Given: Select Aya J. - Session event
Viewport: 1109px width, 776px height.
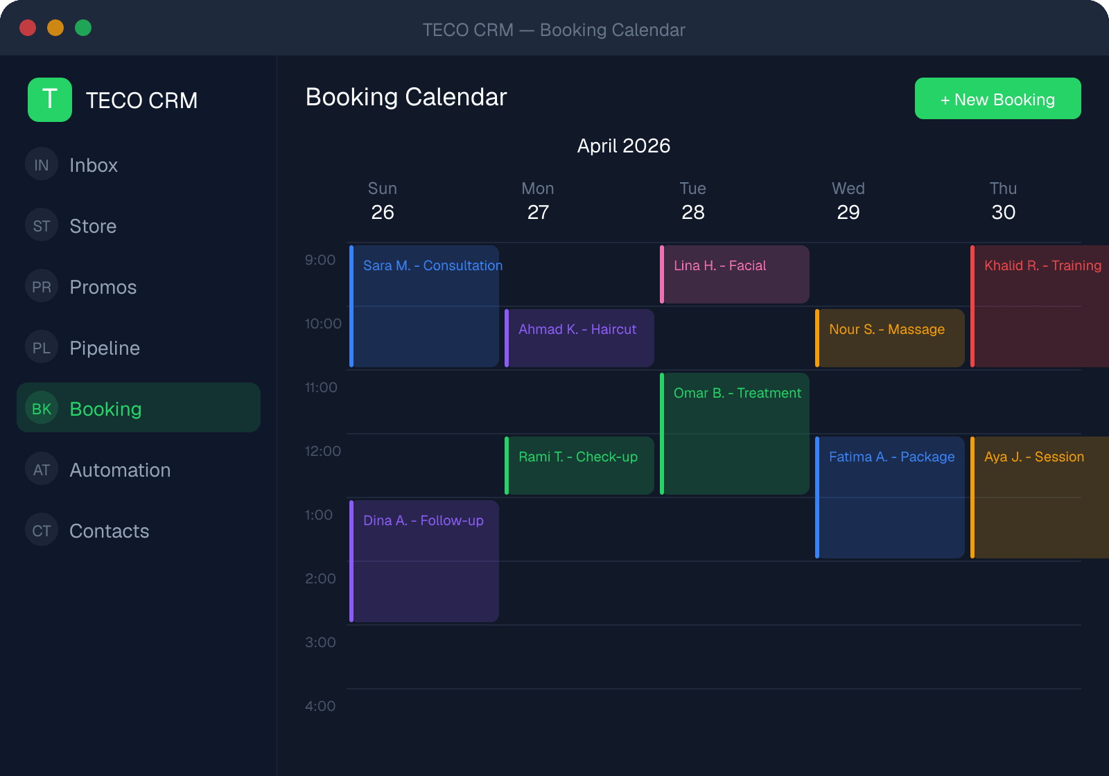Looking at the screenshot, I should (x=1040, y=497).
